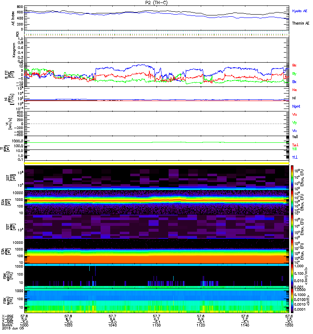This screenshot has width=313, height=334.
Task: Click the blue Vix velocity legend label
Action: coord(295,130)
